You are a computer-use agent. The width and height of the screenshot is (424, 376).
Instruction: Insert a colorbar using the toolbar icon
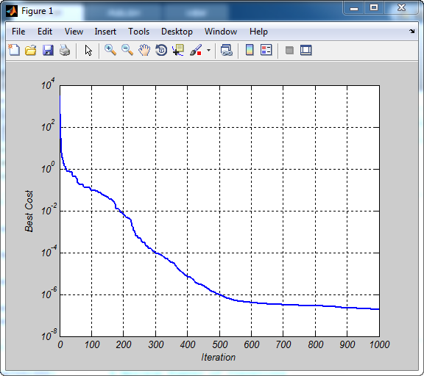(x=250, y=50)
